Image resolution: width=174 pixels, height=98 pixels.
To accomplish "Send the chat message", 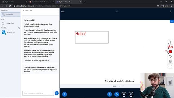I will coord(57,93).
